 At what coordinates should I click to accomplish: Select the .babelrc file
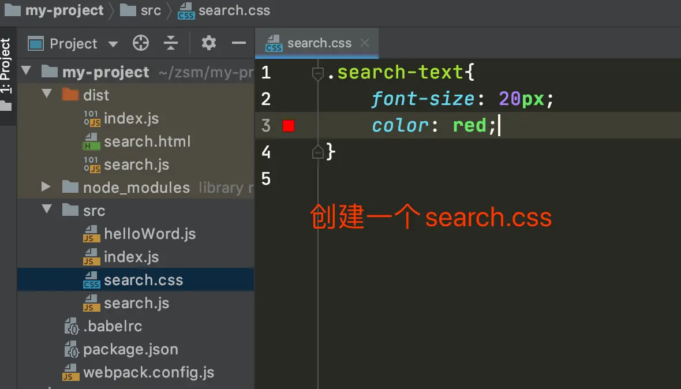click(x=136, y=326)
